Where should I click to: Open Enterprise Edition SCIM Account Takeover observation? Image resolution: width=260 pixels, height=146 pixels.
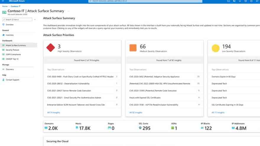coord(82,105)
